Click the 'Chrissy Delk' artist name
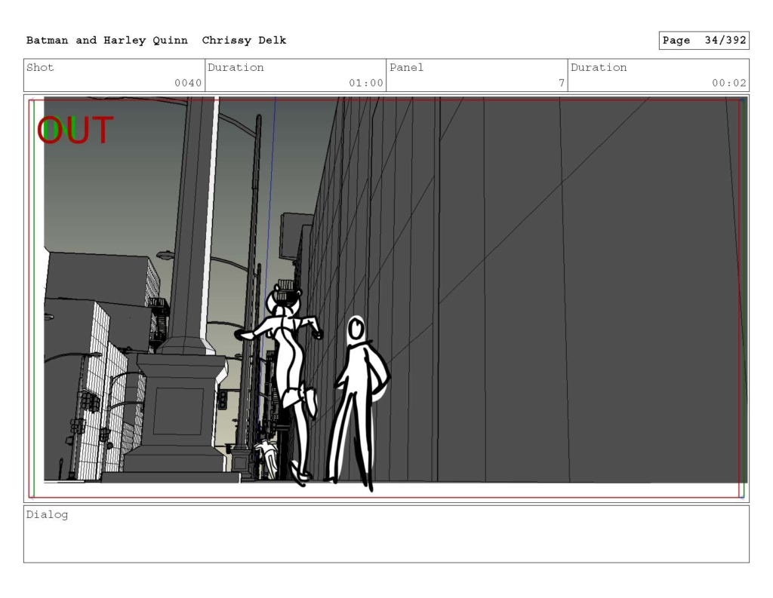Screen dimensions: 773x598 [244, 41]
